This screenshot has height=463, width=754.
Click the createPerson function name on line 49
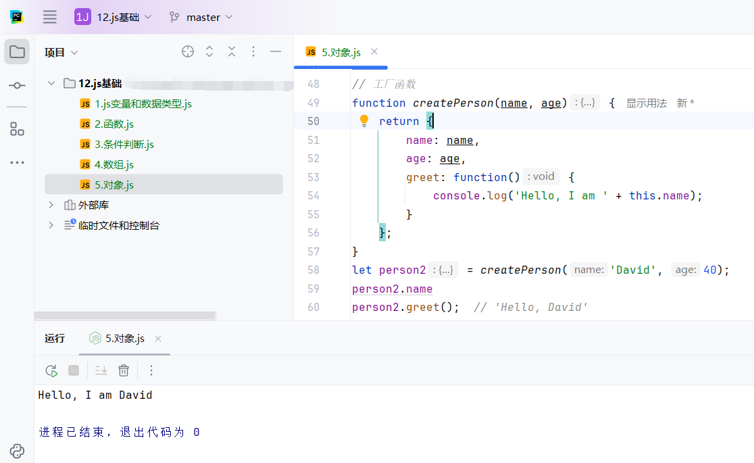click(x=453, y=103)
